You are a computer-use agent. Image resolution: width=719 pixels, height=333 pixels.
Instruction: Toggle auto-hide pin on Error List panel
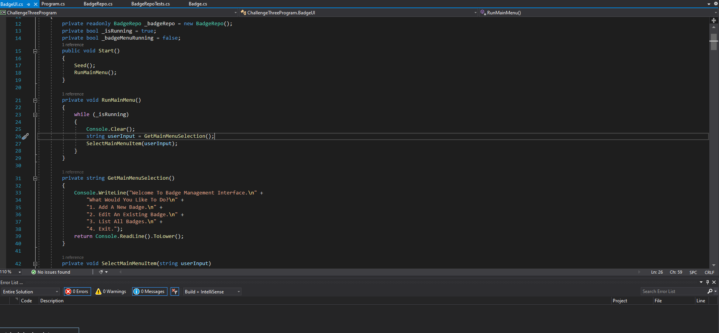click(707, 282)
